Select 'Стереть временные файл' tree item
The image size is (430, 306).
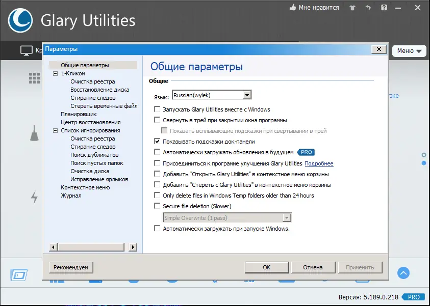(x=104, y=106)
